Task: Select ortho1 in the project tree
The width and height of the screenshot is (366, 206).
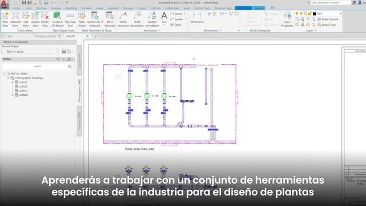Action: coord(23,82)
